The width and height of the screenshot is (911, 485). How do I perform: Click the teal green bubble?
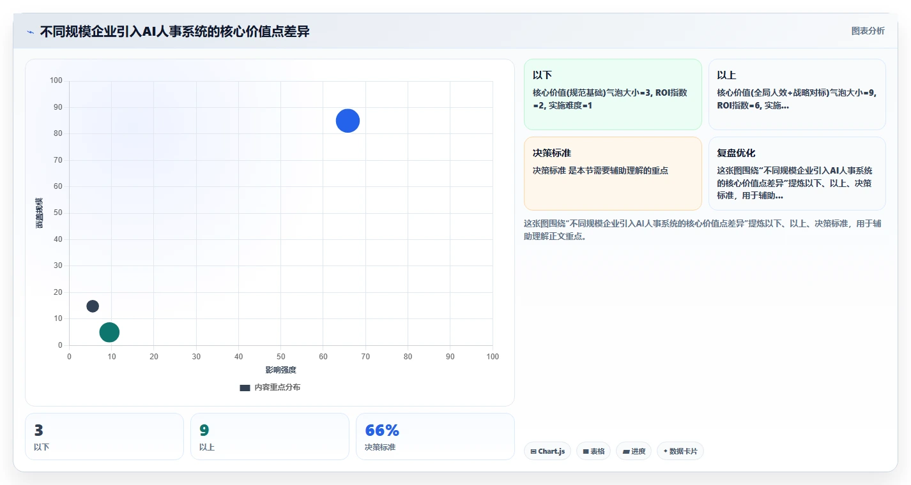[110, 332]
